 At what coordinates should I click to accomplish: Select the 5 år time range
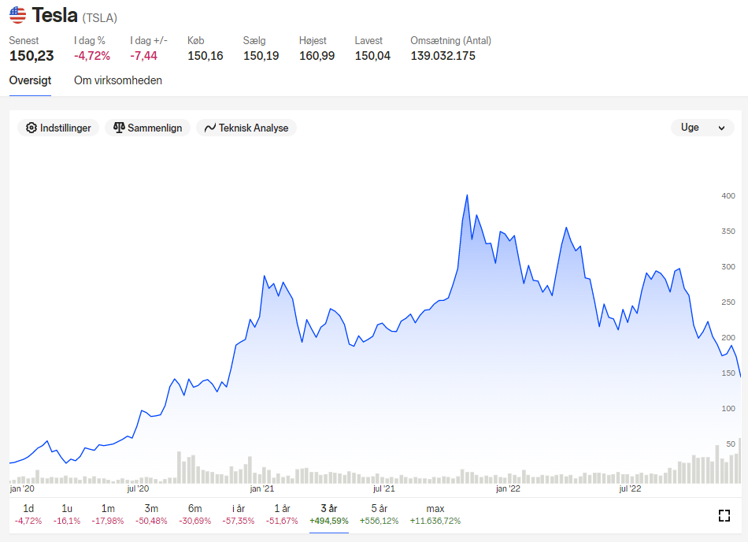point(379,514)
